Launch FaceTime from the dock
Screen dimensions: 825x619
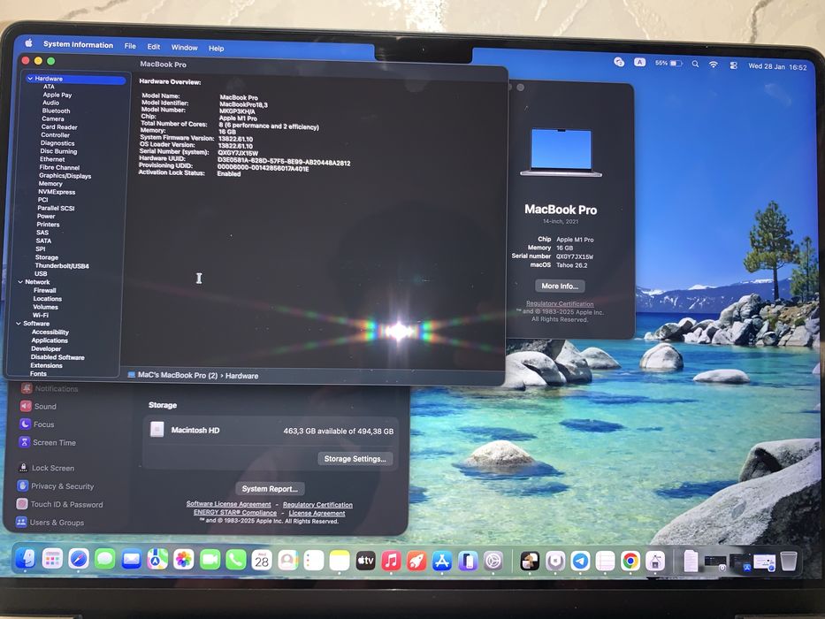pyautogui.click(x=210, y=560)
